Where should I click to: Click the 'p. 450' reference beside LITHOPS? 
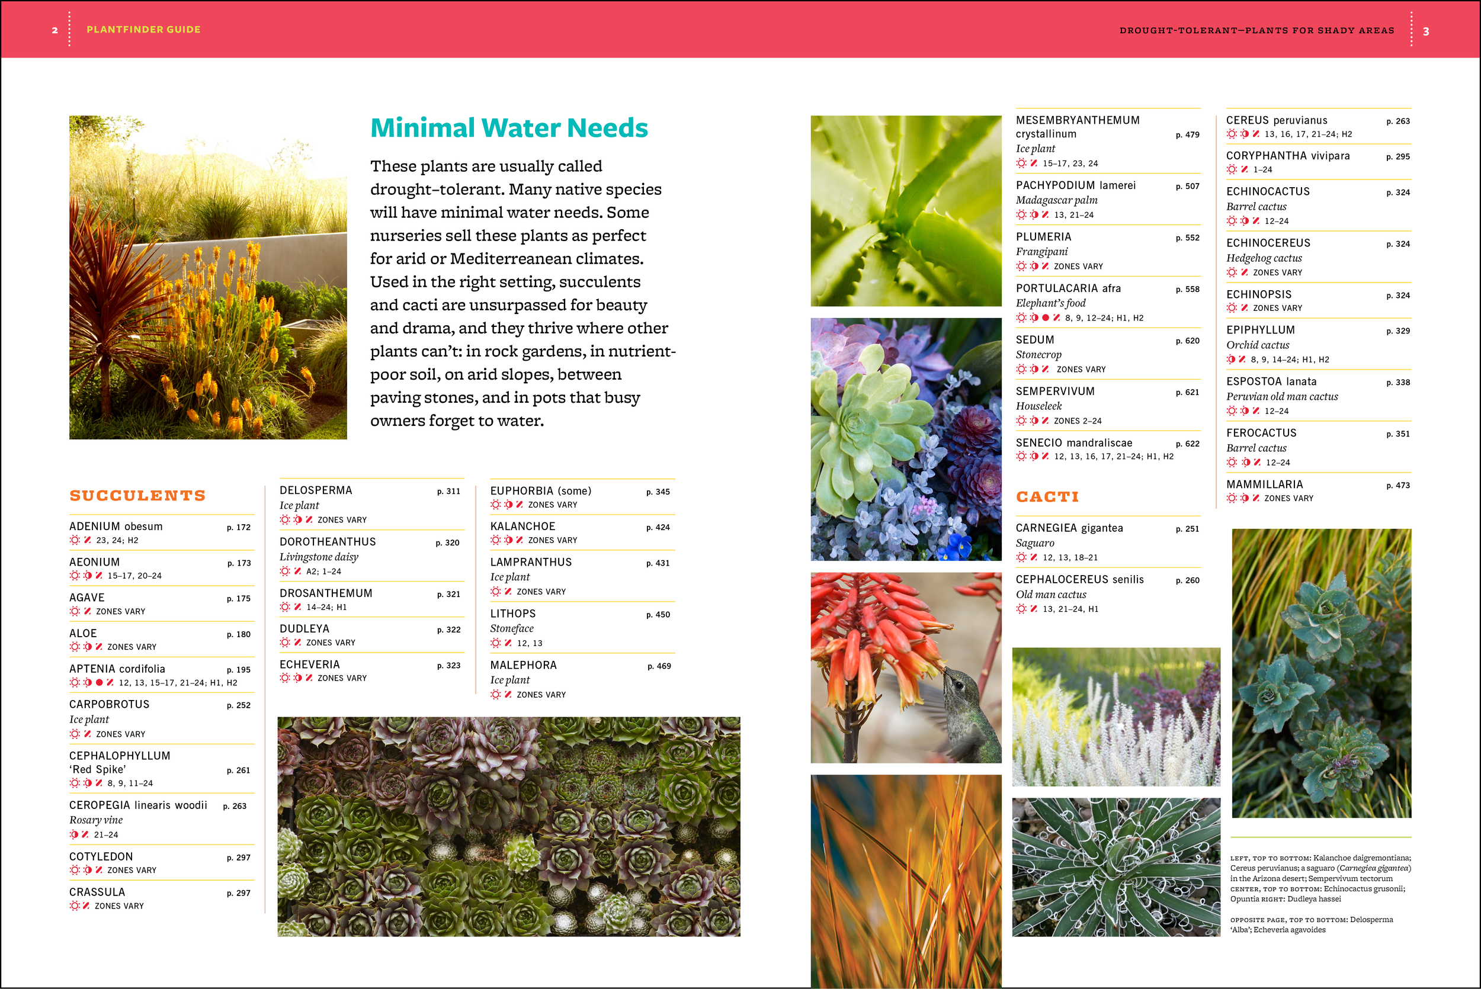659,614
